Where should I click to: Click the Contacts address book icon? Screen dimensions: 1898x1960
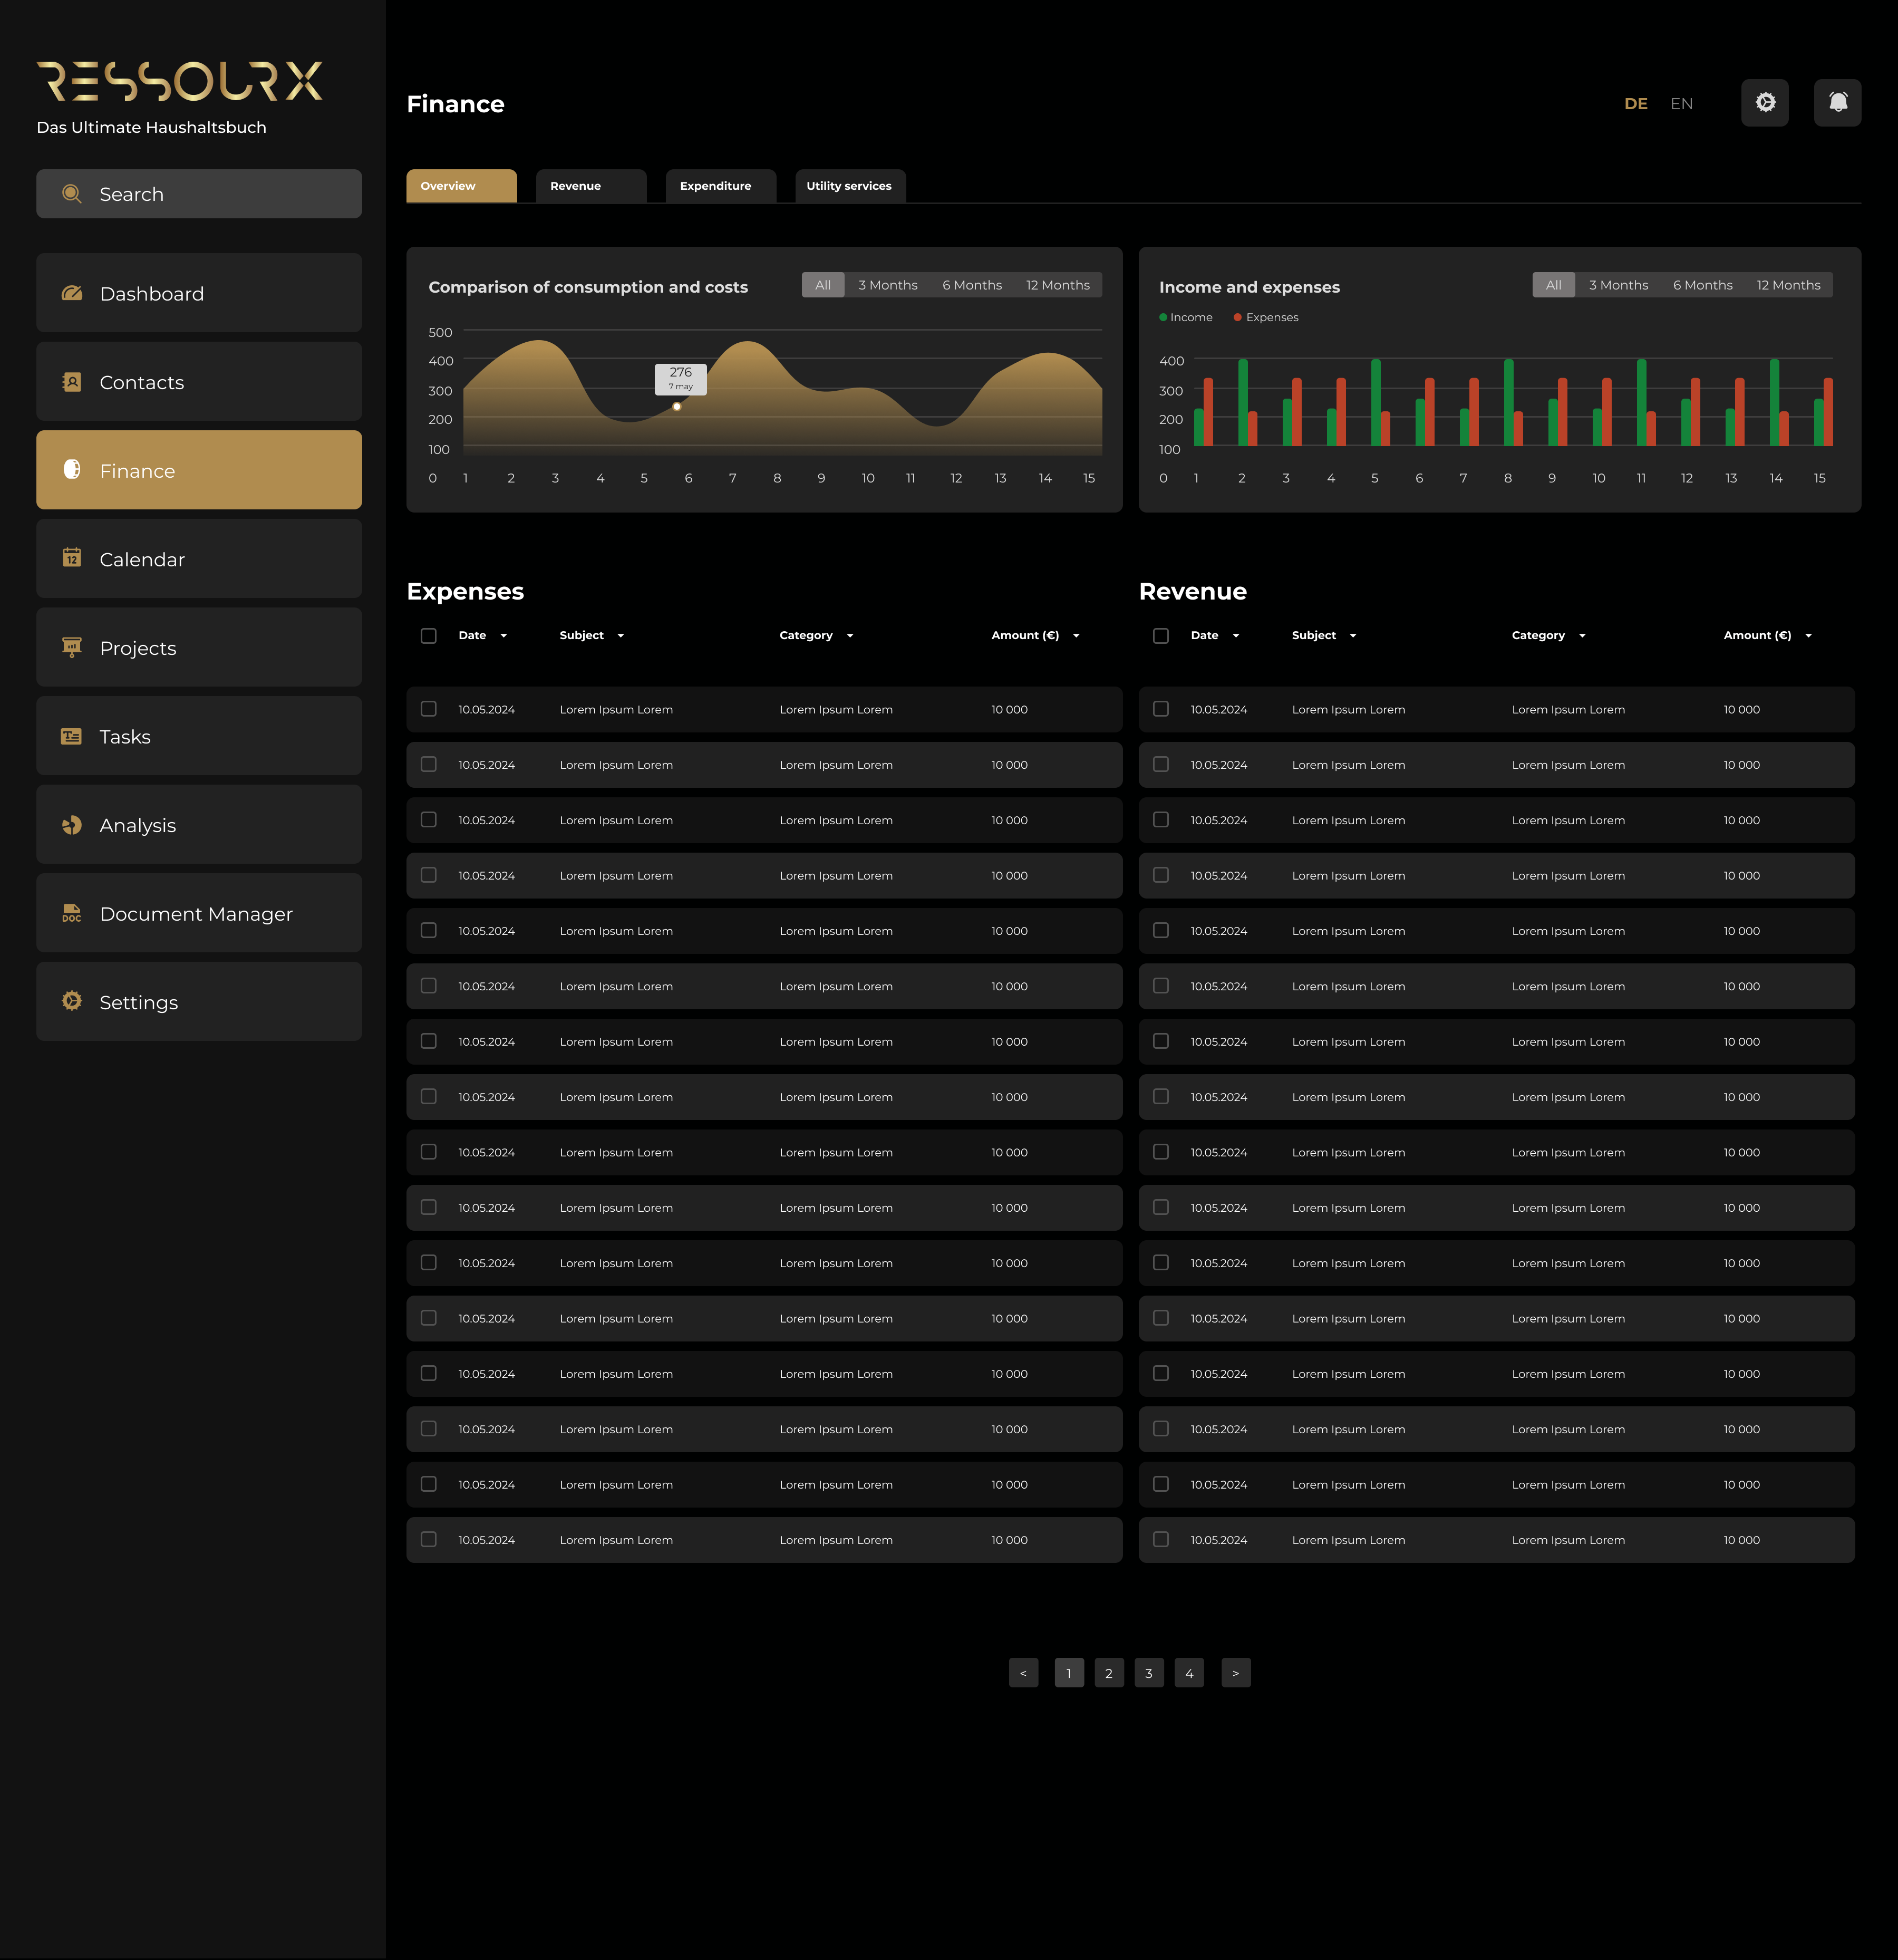click(72, 382)
